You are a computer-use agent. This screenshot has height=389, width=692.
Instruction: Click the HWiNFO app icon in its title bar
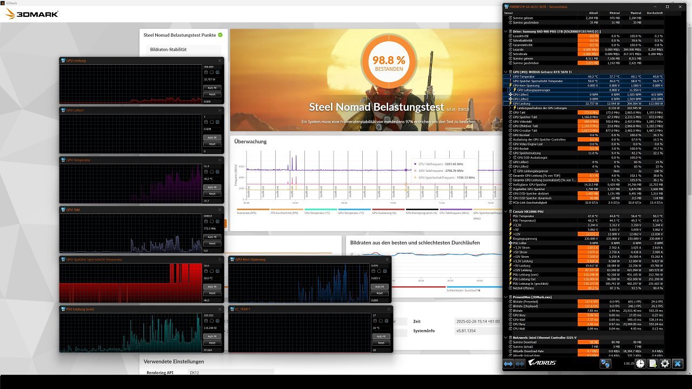[x=506, y=6]
